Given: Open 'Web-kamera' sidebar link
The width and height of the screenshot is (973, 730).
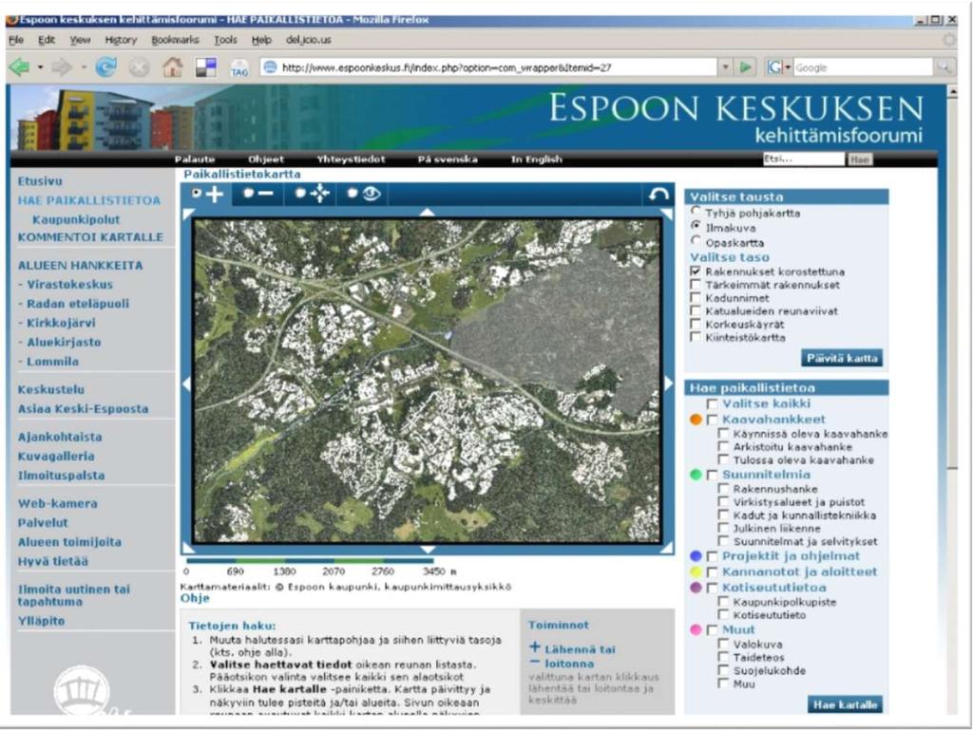Looking at the screenshot, I should coord(58,503).
